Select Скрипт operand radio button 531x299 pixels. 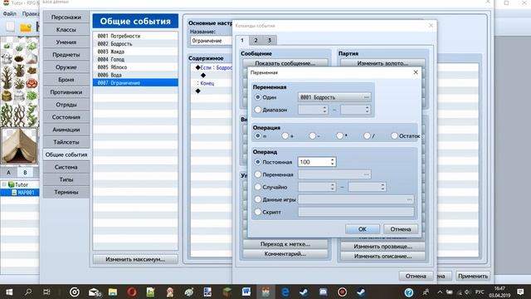258,212
